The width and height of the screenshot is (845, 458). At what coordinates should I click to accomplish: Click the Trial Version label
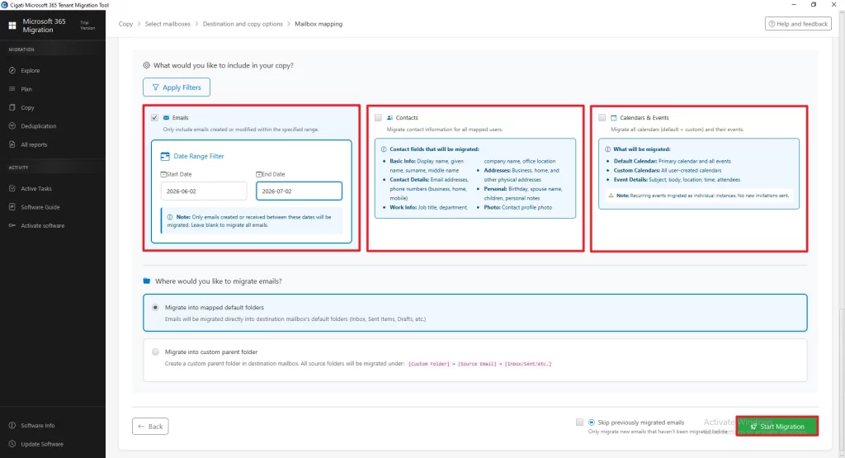pos(87,26)
